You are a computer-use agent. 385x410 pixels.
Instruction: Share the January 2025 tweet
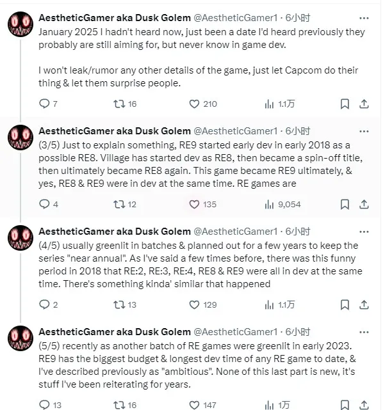[364, 104]
